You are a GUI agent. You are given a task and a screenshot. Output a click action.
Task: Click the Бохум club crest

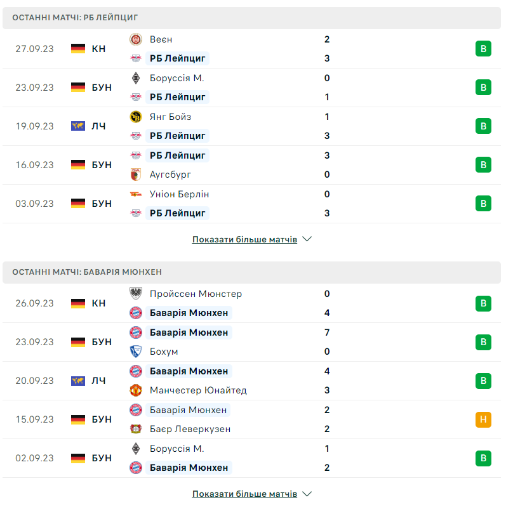click(135, 352)
